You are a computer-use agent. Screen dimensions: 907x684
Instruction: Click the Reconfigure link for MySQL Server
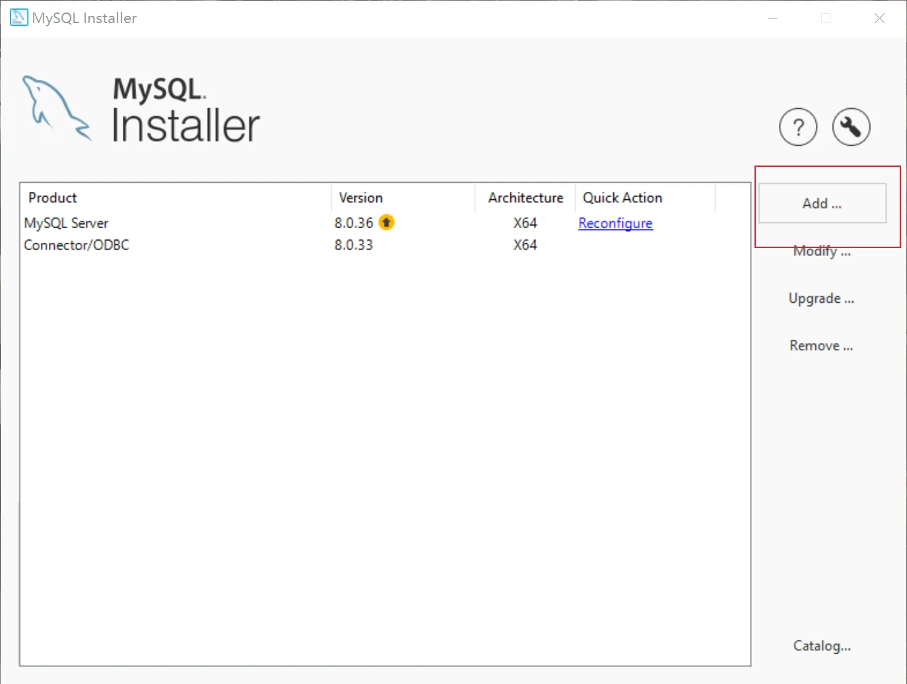(615, 223)
